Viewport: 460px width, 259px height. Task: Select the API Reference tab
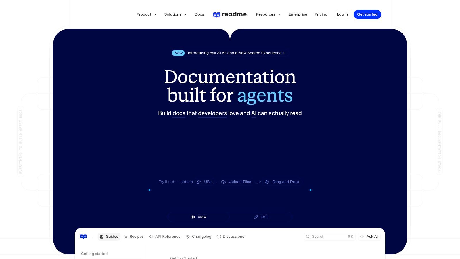165,237
